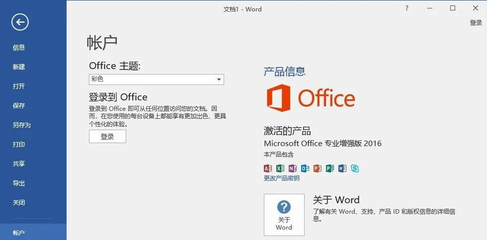This screenshot has width=487, height=240.
Task: Click the Outlook app icon
Action: (x=305, y=168)
